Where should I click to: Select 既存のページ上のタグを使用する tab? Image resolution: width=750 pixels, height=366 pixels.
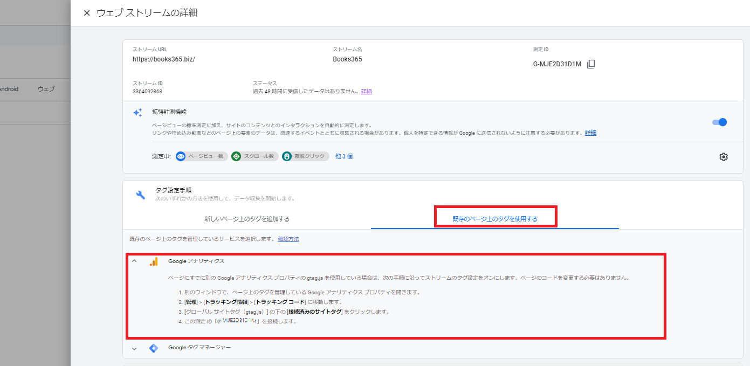pos(494,219)
